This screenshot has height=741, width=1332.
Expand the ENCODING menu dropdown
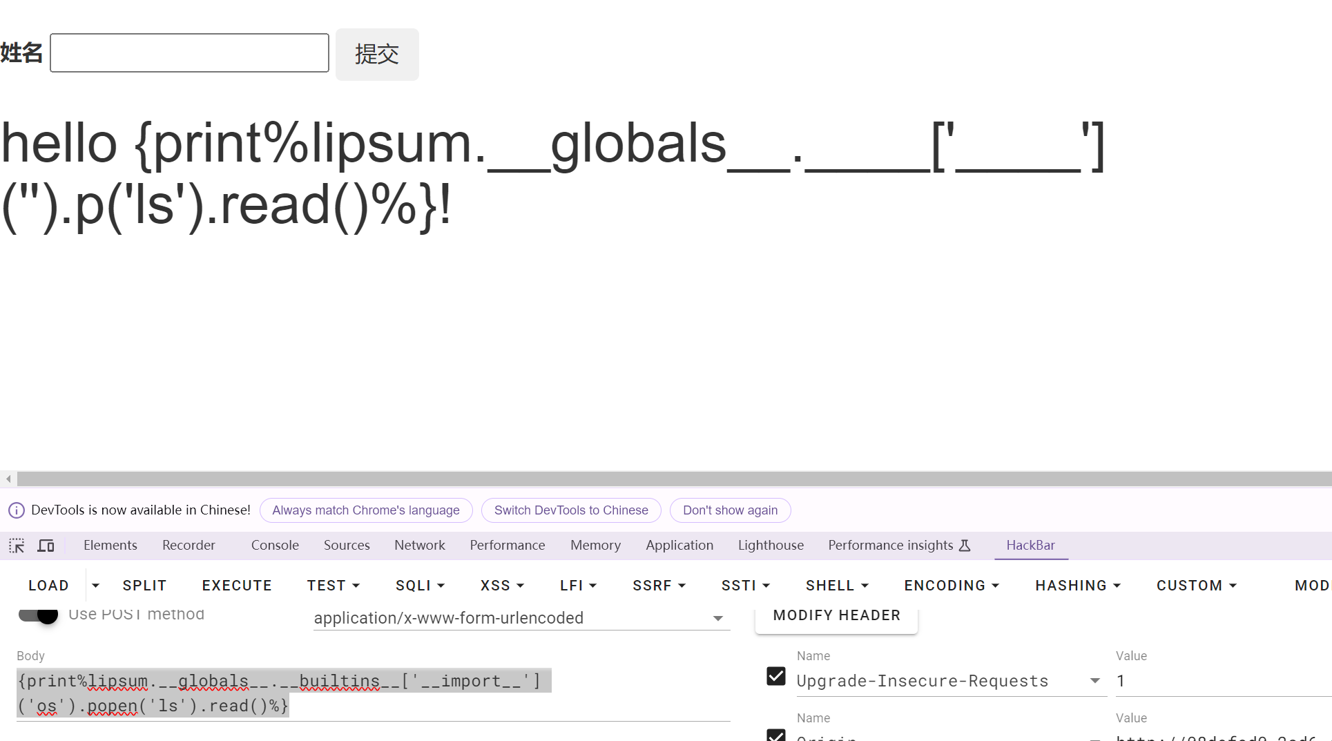[x=952, y=586]
